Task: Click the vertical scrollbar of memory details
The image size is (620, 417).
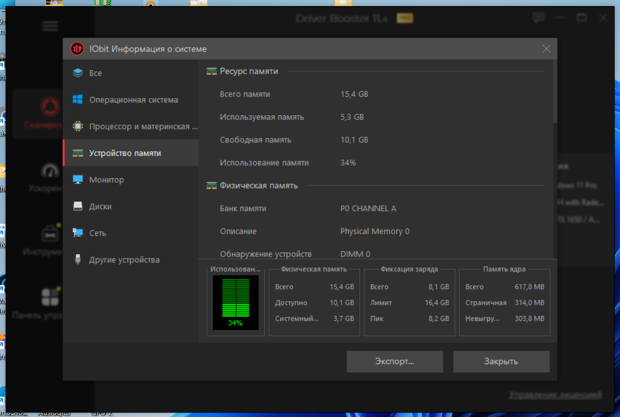Action: click(x=555, y=91)
